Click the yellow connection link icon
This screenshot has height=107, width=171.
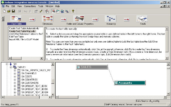pyautogui.click(x=41, y=11)
